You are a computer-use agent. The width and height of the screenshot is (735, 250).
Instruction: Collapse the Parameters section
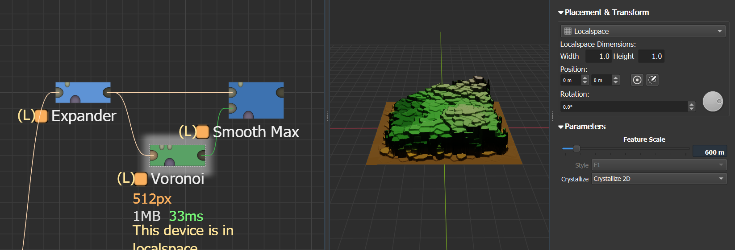(561, 127)
